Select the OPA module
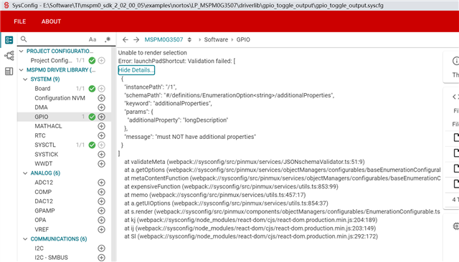Screen dimensions: 459x262 (x=40, y=220)
